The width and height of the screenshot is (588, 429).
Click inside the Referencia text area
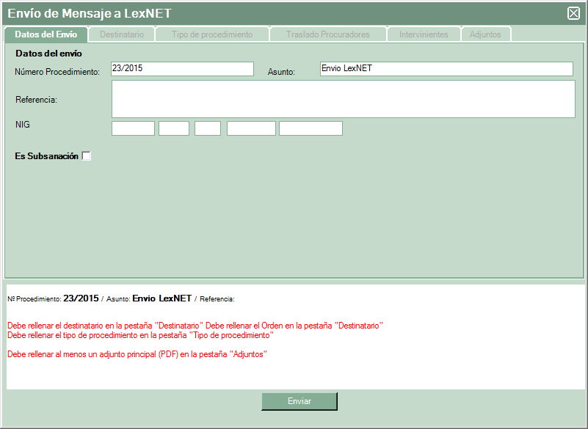coord(343,99)
